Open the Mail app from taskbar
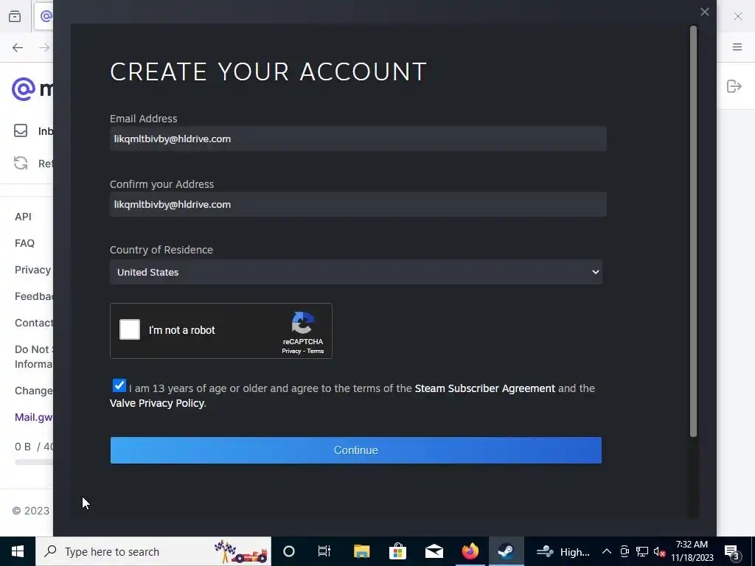This screenshot has width=755, height=566. pos(434,551)
